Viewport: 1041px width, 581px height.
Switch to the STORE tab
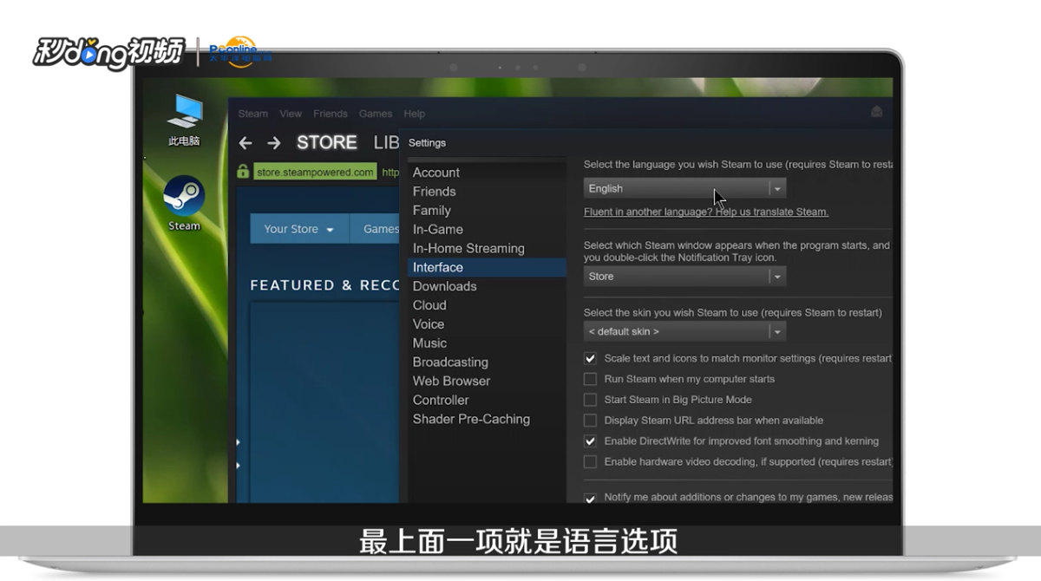(x=326, y=142)
